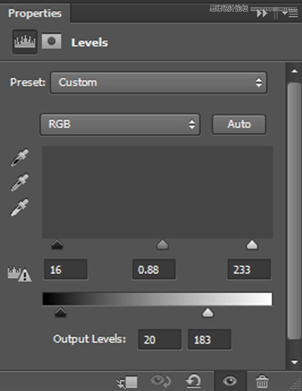Pick the black point eyedropper
Viewport: 302px width, 391px height.
click(20, 157)
